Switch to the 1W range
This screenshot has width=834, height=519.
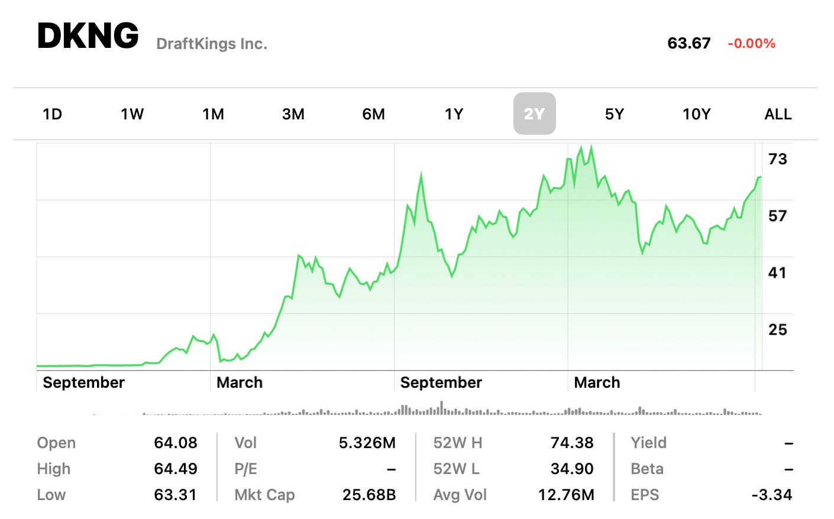point(132,114)
